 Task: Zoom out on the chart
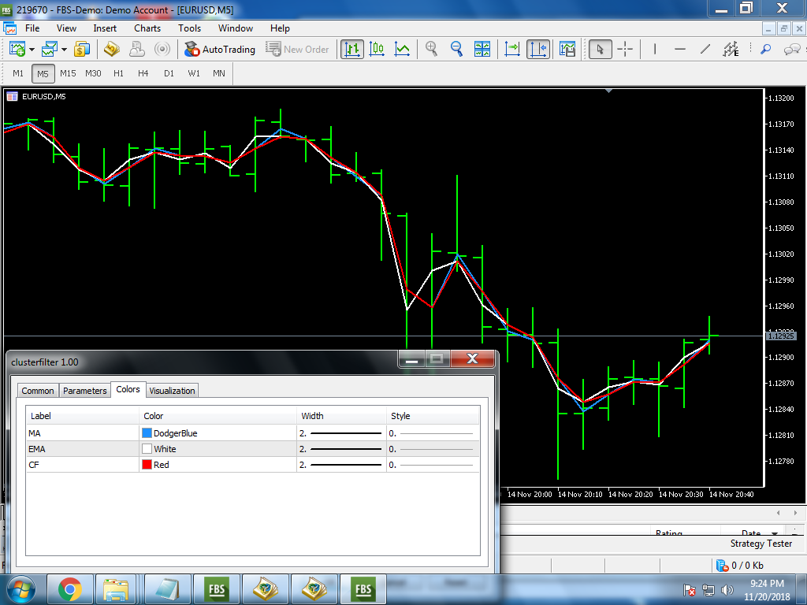pyautogui.click(x=456, y=50)
